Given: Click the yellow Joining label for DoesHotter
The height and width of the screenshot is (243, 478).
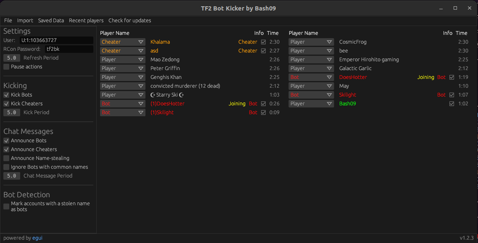Looking at the screenshot, I should click(x=425, y=77).
